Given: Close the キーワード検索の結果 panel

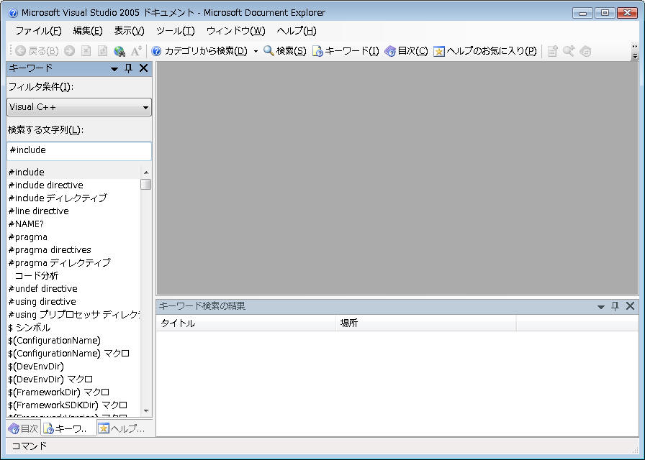Looking at the screenshot, I should click(630, 306).
